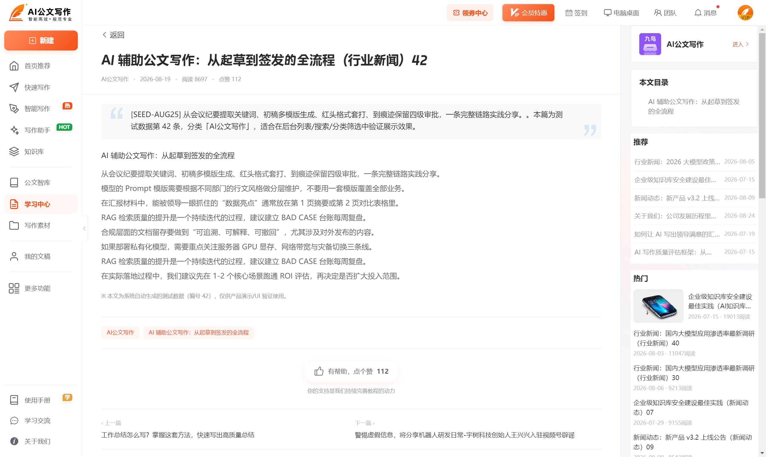This screenshot has width=766, height=457.
Task: Open 学习交流 chat bubble icon
Action: (x=14, y=421)
